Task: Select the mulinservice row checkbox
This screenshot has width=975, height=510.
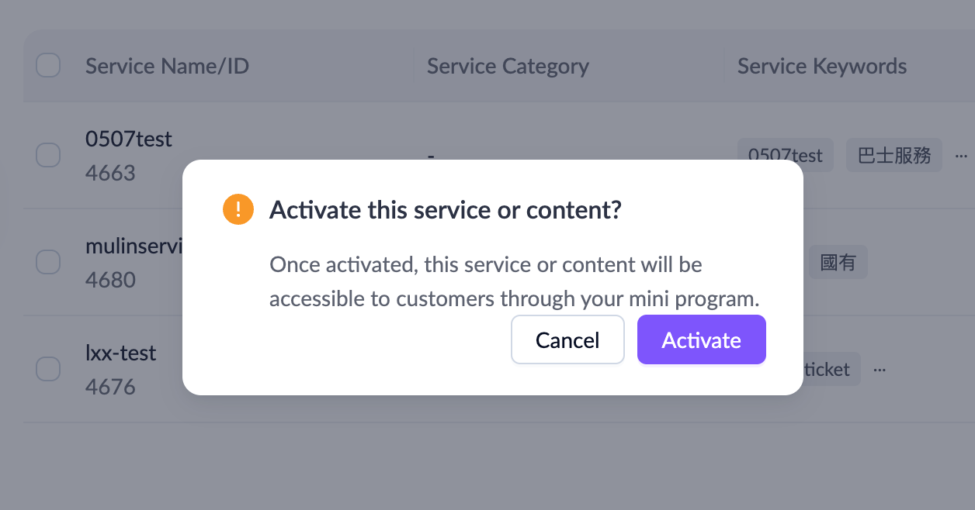Action: click(48, 262)
